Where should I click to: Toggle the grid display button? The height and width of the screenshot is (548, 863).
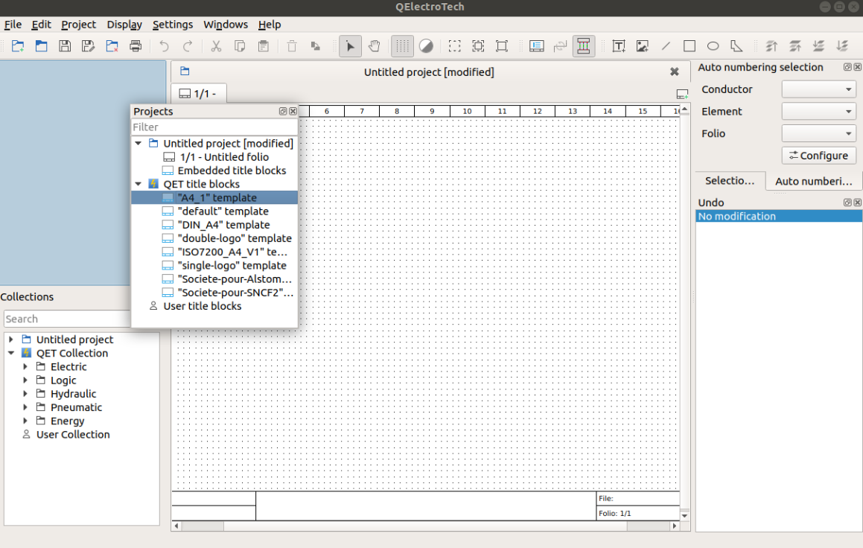[x=402, y=46]
